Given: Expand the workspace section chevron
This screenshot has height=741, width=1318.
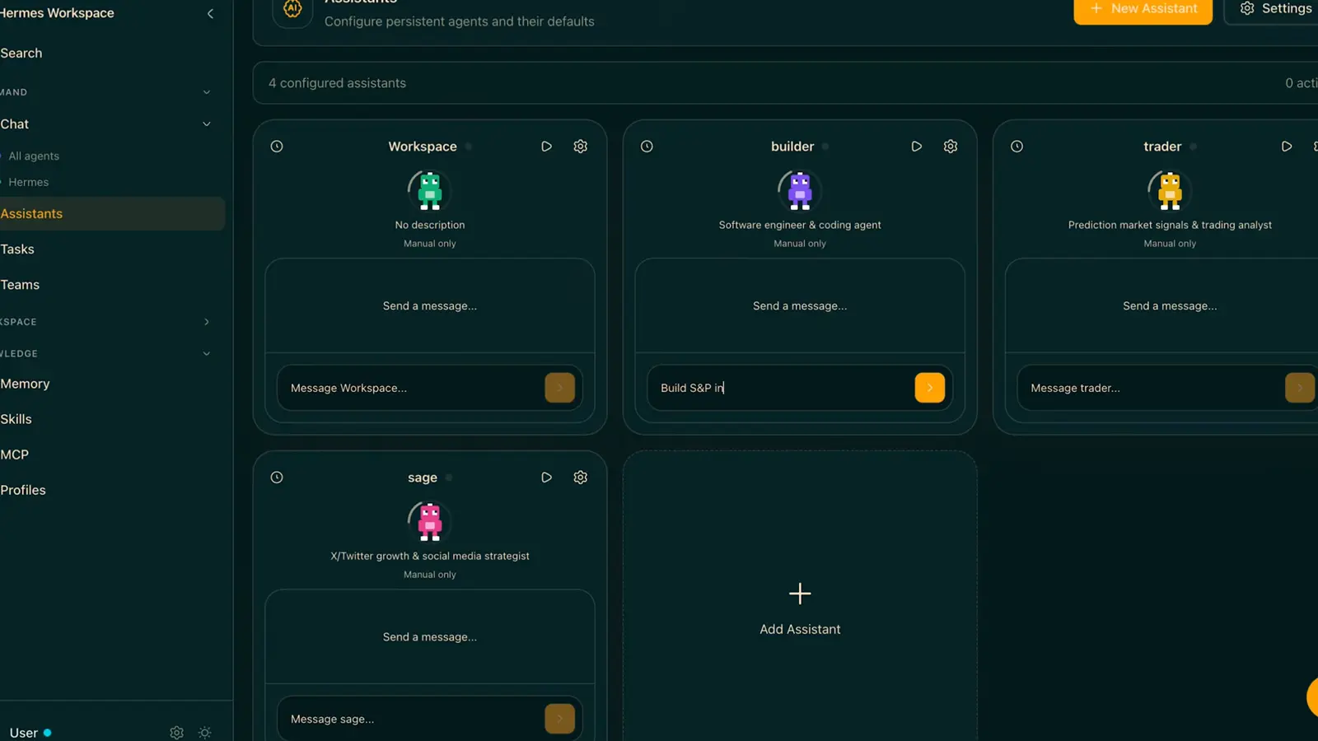Looking at the screenshot, I should click(207, 322).
